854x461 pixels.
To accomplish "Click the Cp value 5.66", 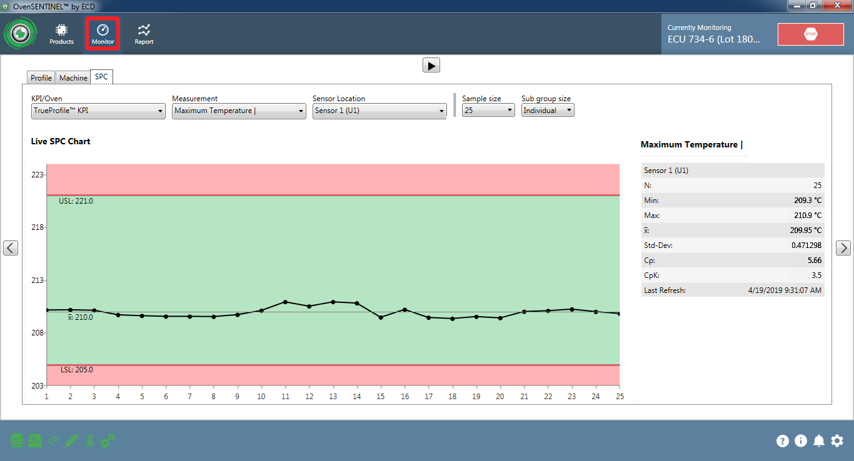I will click(814, 260).
